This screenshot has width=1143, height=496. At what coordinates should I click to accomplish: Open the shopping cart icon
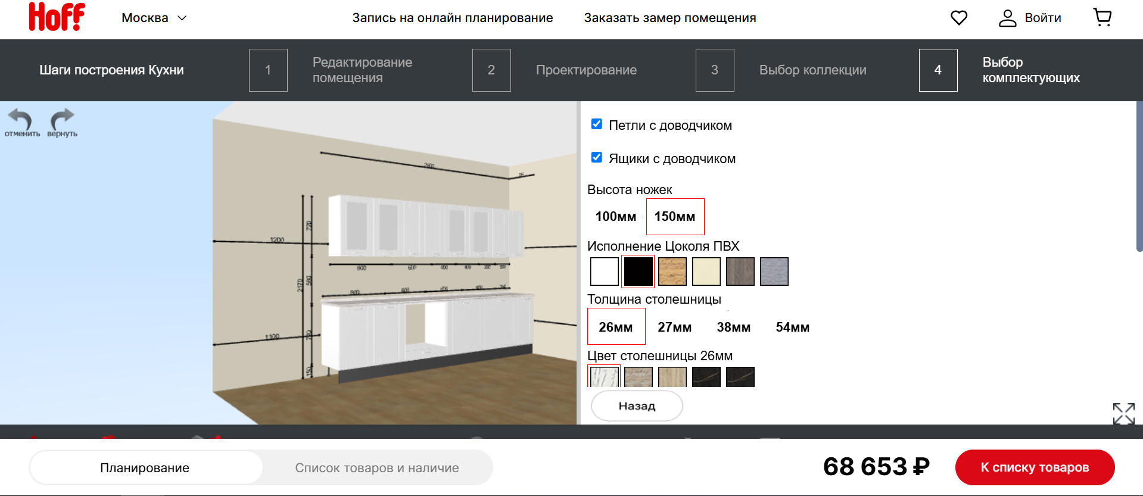click(1102, 18)
